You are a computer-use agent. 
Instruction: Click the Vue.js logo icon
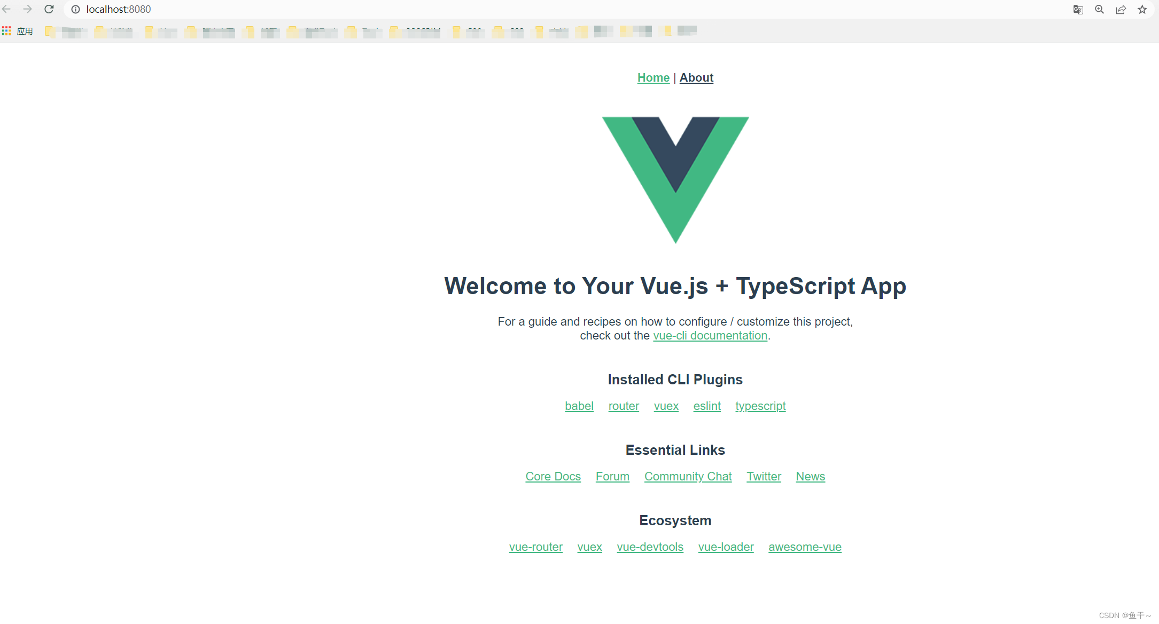point(674,180)
